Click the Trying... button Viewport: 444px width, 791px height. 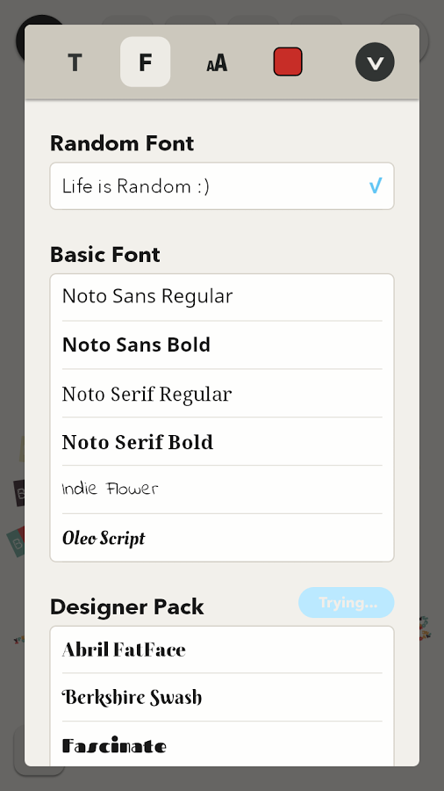[347, 603]
